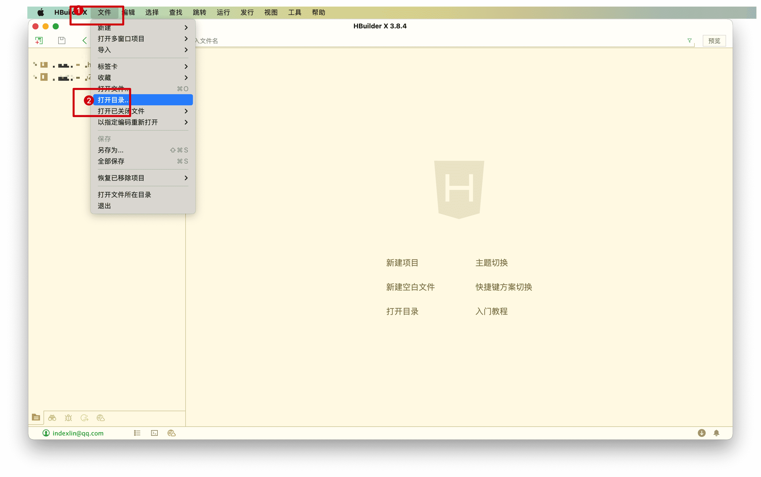
Task: Expand the 标签卡 submenu
Action: coord(143,66)
